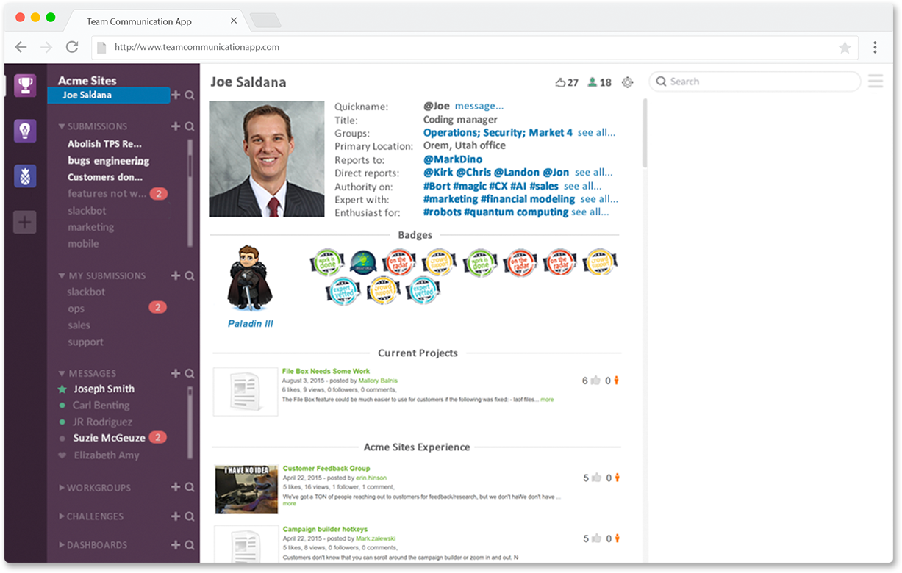Expand the Dashboards section

(62, 545)
